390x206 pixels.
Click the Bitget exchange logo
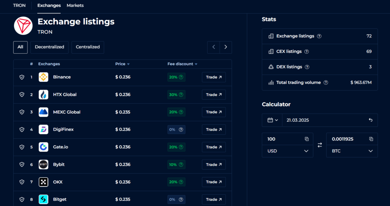click(43, 199)
